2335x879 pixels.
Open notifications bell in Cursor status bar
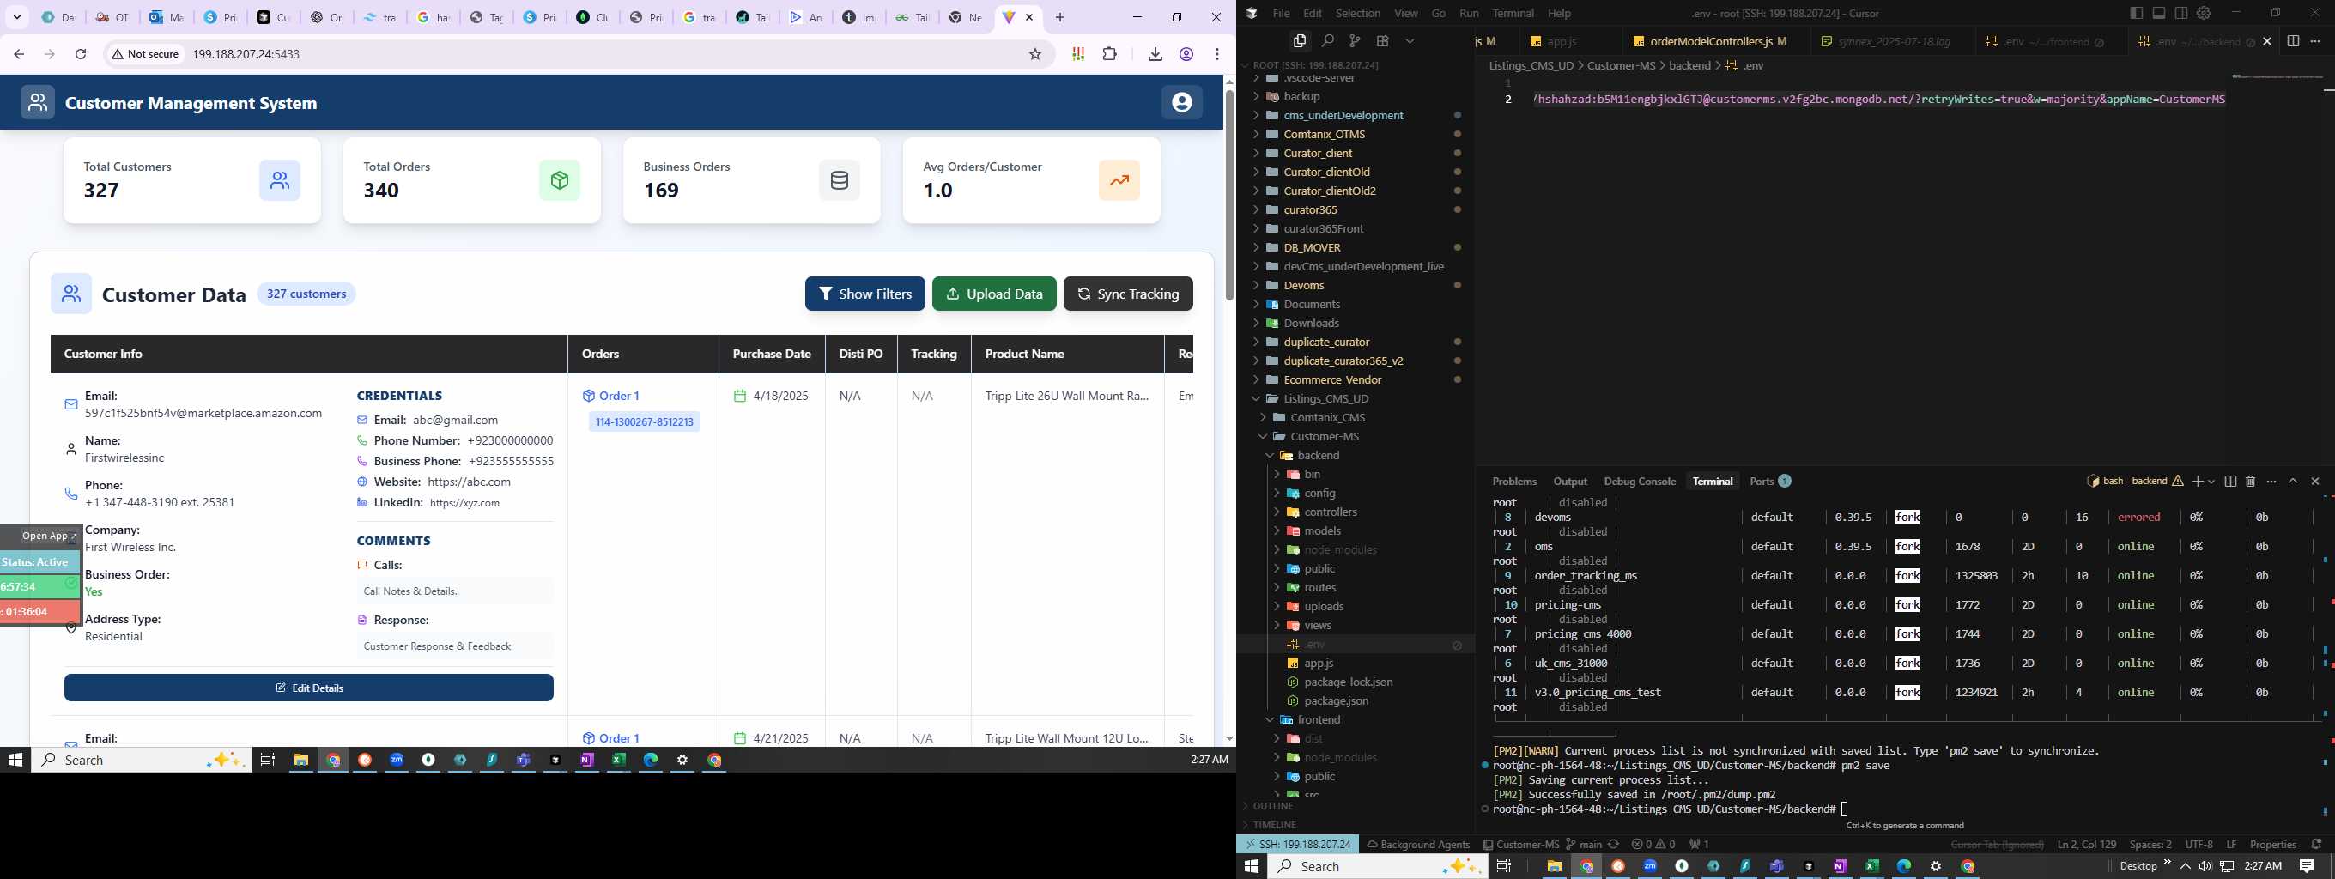pyautogui.click(x=2316, y=844)
